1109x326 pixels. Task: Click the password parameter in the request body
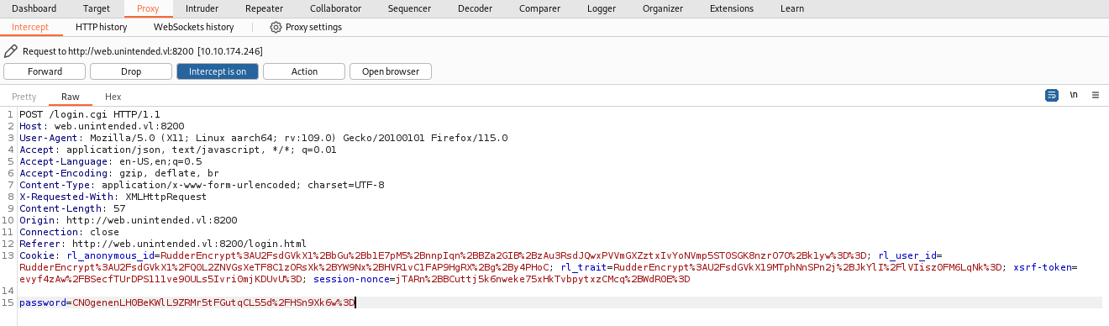click(42, 302)
